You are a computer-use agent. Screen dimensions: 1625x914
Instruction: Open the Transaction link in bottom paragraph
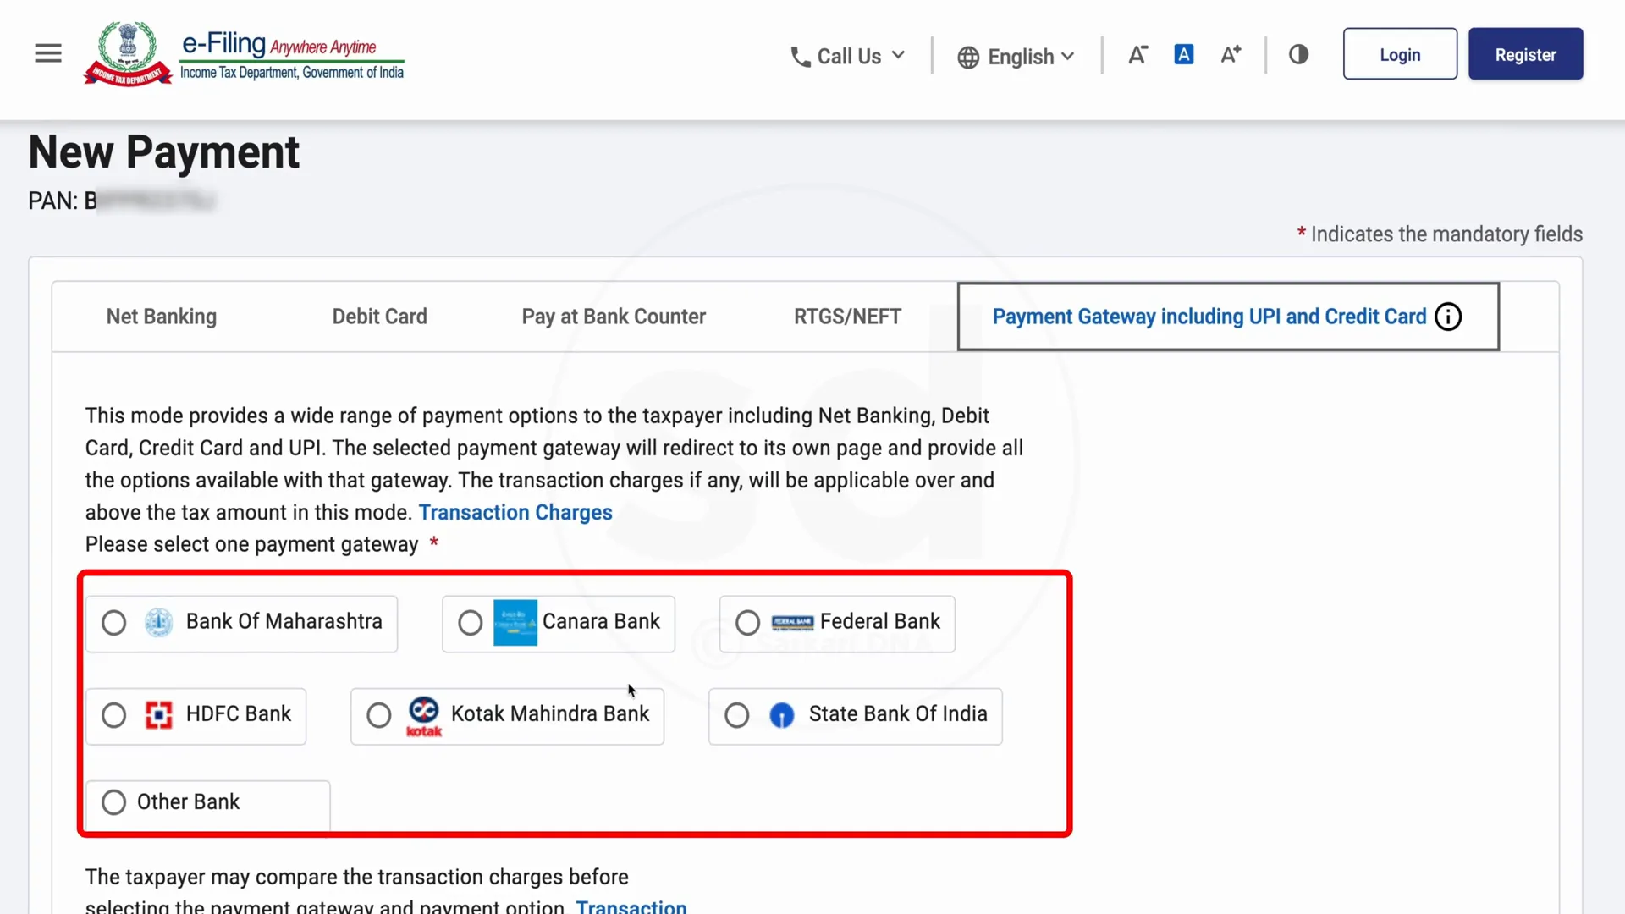(x=631, y=906)
